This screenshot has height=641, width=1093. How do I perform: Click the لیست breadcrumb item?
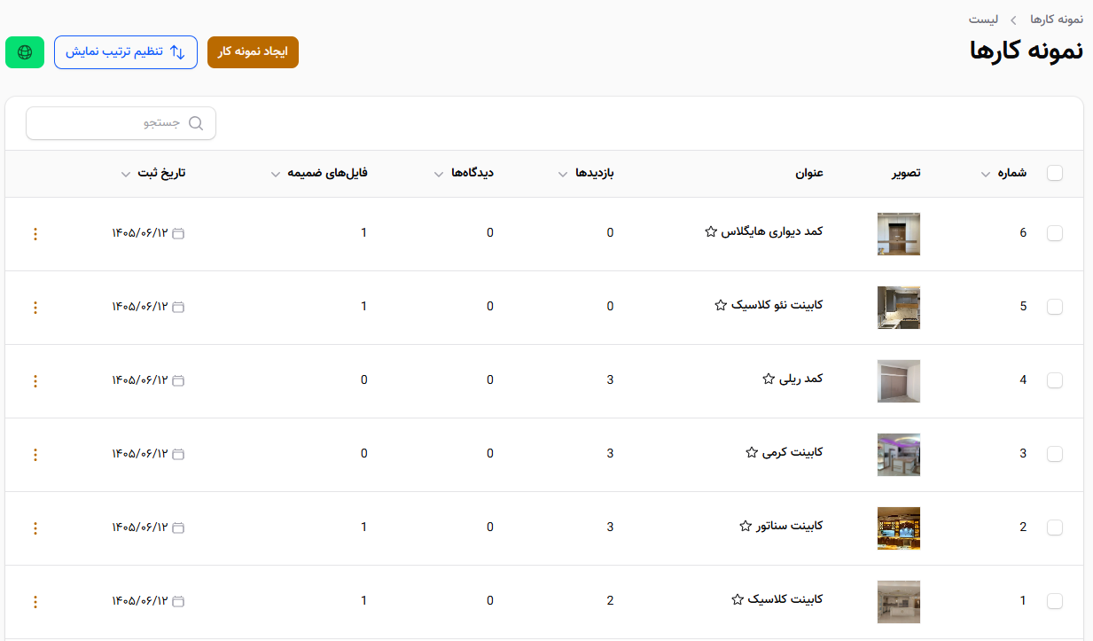983,19
